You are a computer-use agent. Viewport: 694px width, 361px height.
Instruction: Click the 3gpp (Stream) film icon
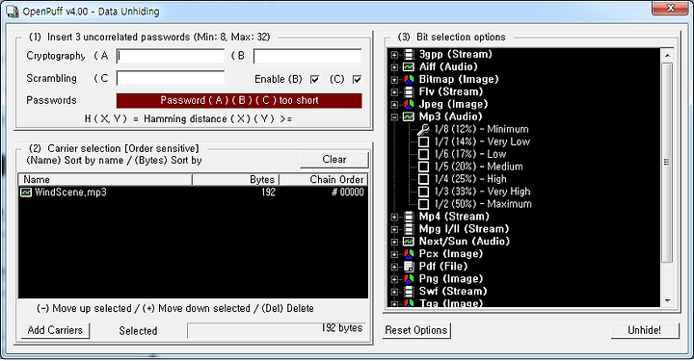(x=409, y=54)
